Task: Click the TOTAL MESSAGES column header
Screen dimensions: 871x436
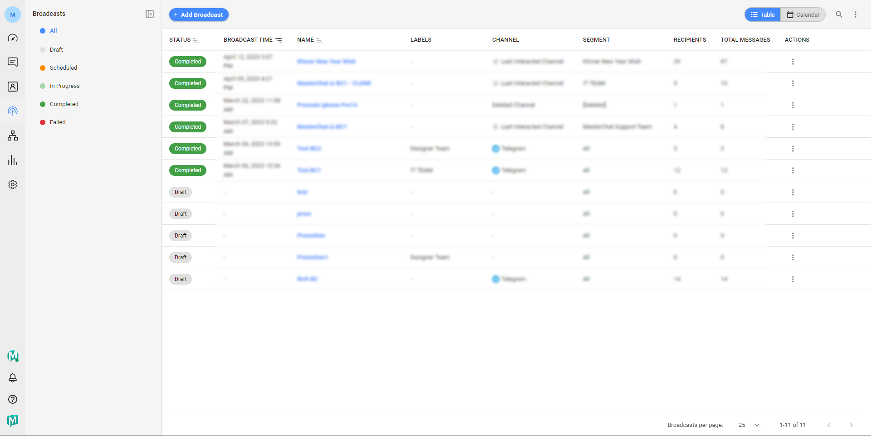Action: tap(745, 40)
